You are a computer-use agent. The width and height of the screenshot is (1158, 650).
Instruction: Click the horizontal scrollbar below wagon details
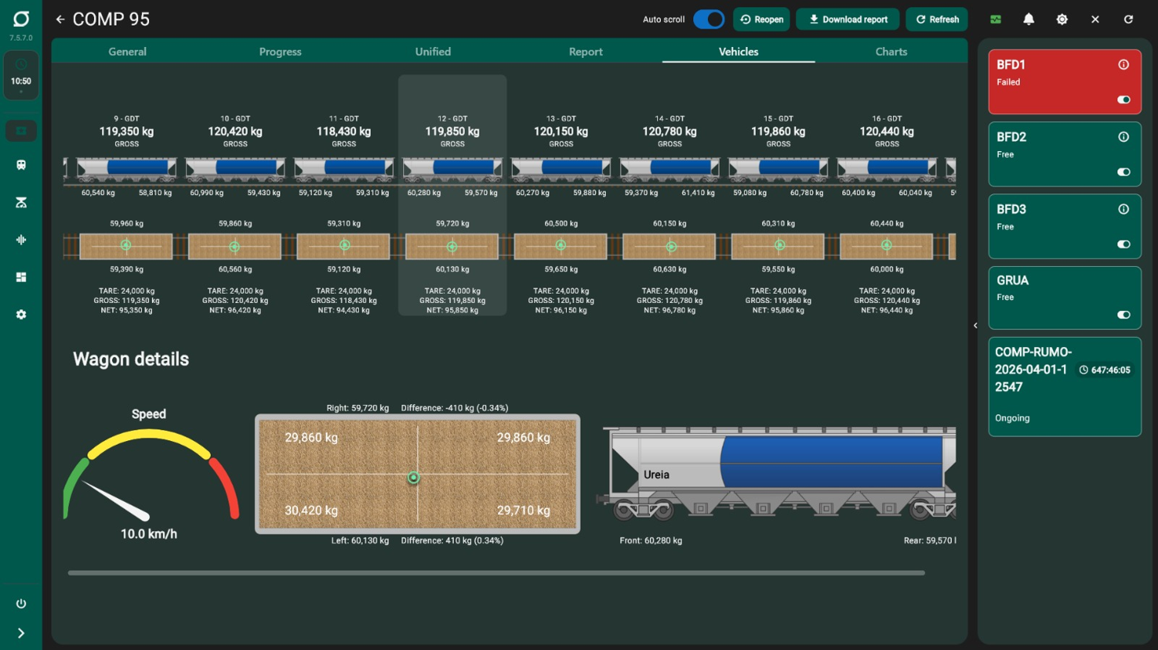[x=496, y=573]
